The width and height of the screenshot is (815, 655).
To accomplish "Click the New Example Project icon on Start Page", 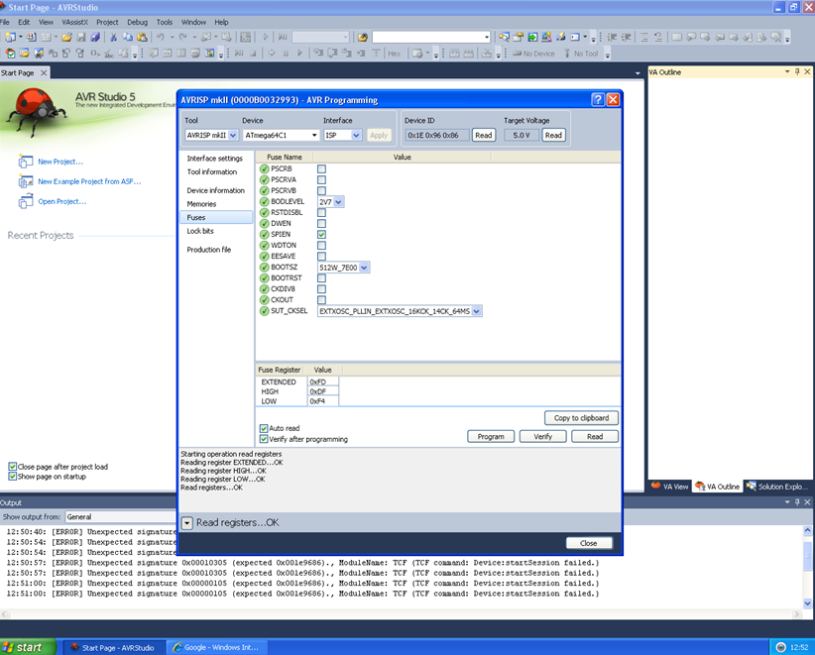I will [x=26, y=181].
